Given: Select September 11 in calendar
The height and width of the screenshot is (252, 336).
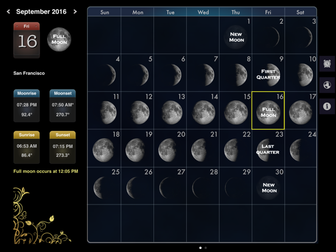Looking at the screenshot, I should pyautogui.click(x=104, y=110).
